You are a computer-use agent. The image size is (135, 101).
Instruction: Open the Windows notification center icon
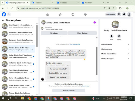(x=131, y=98)
